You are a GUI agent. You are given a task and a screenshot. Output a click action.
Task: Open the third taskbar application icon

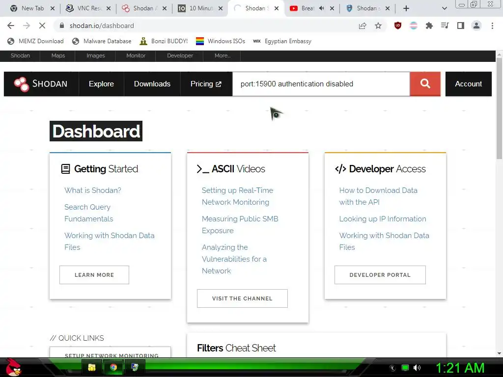point(135,367)
